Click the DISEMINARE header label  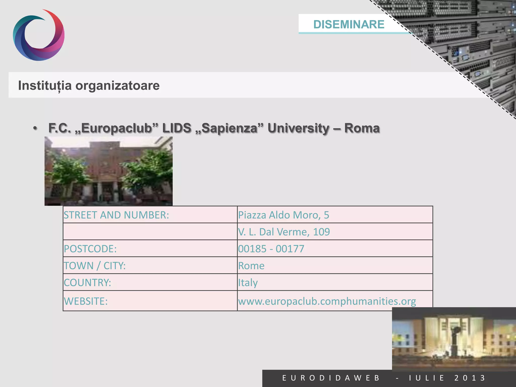pos(349,24)
